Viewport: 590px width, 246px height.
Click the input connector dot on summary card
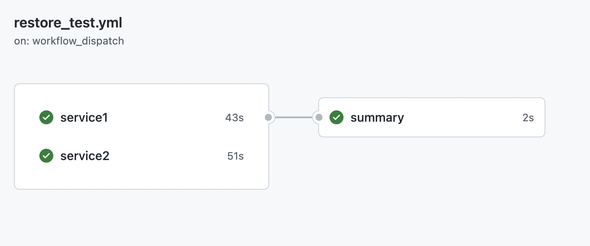[x=319, y=117]
